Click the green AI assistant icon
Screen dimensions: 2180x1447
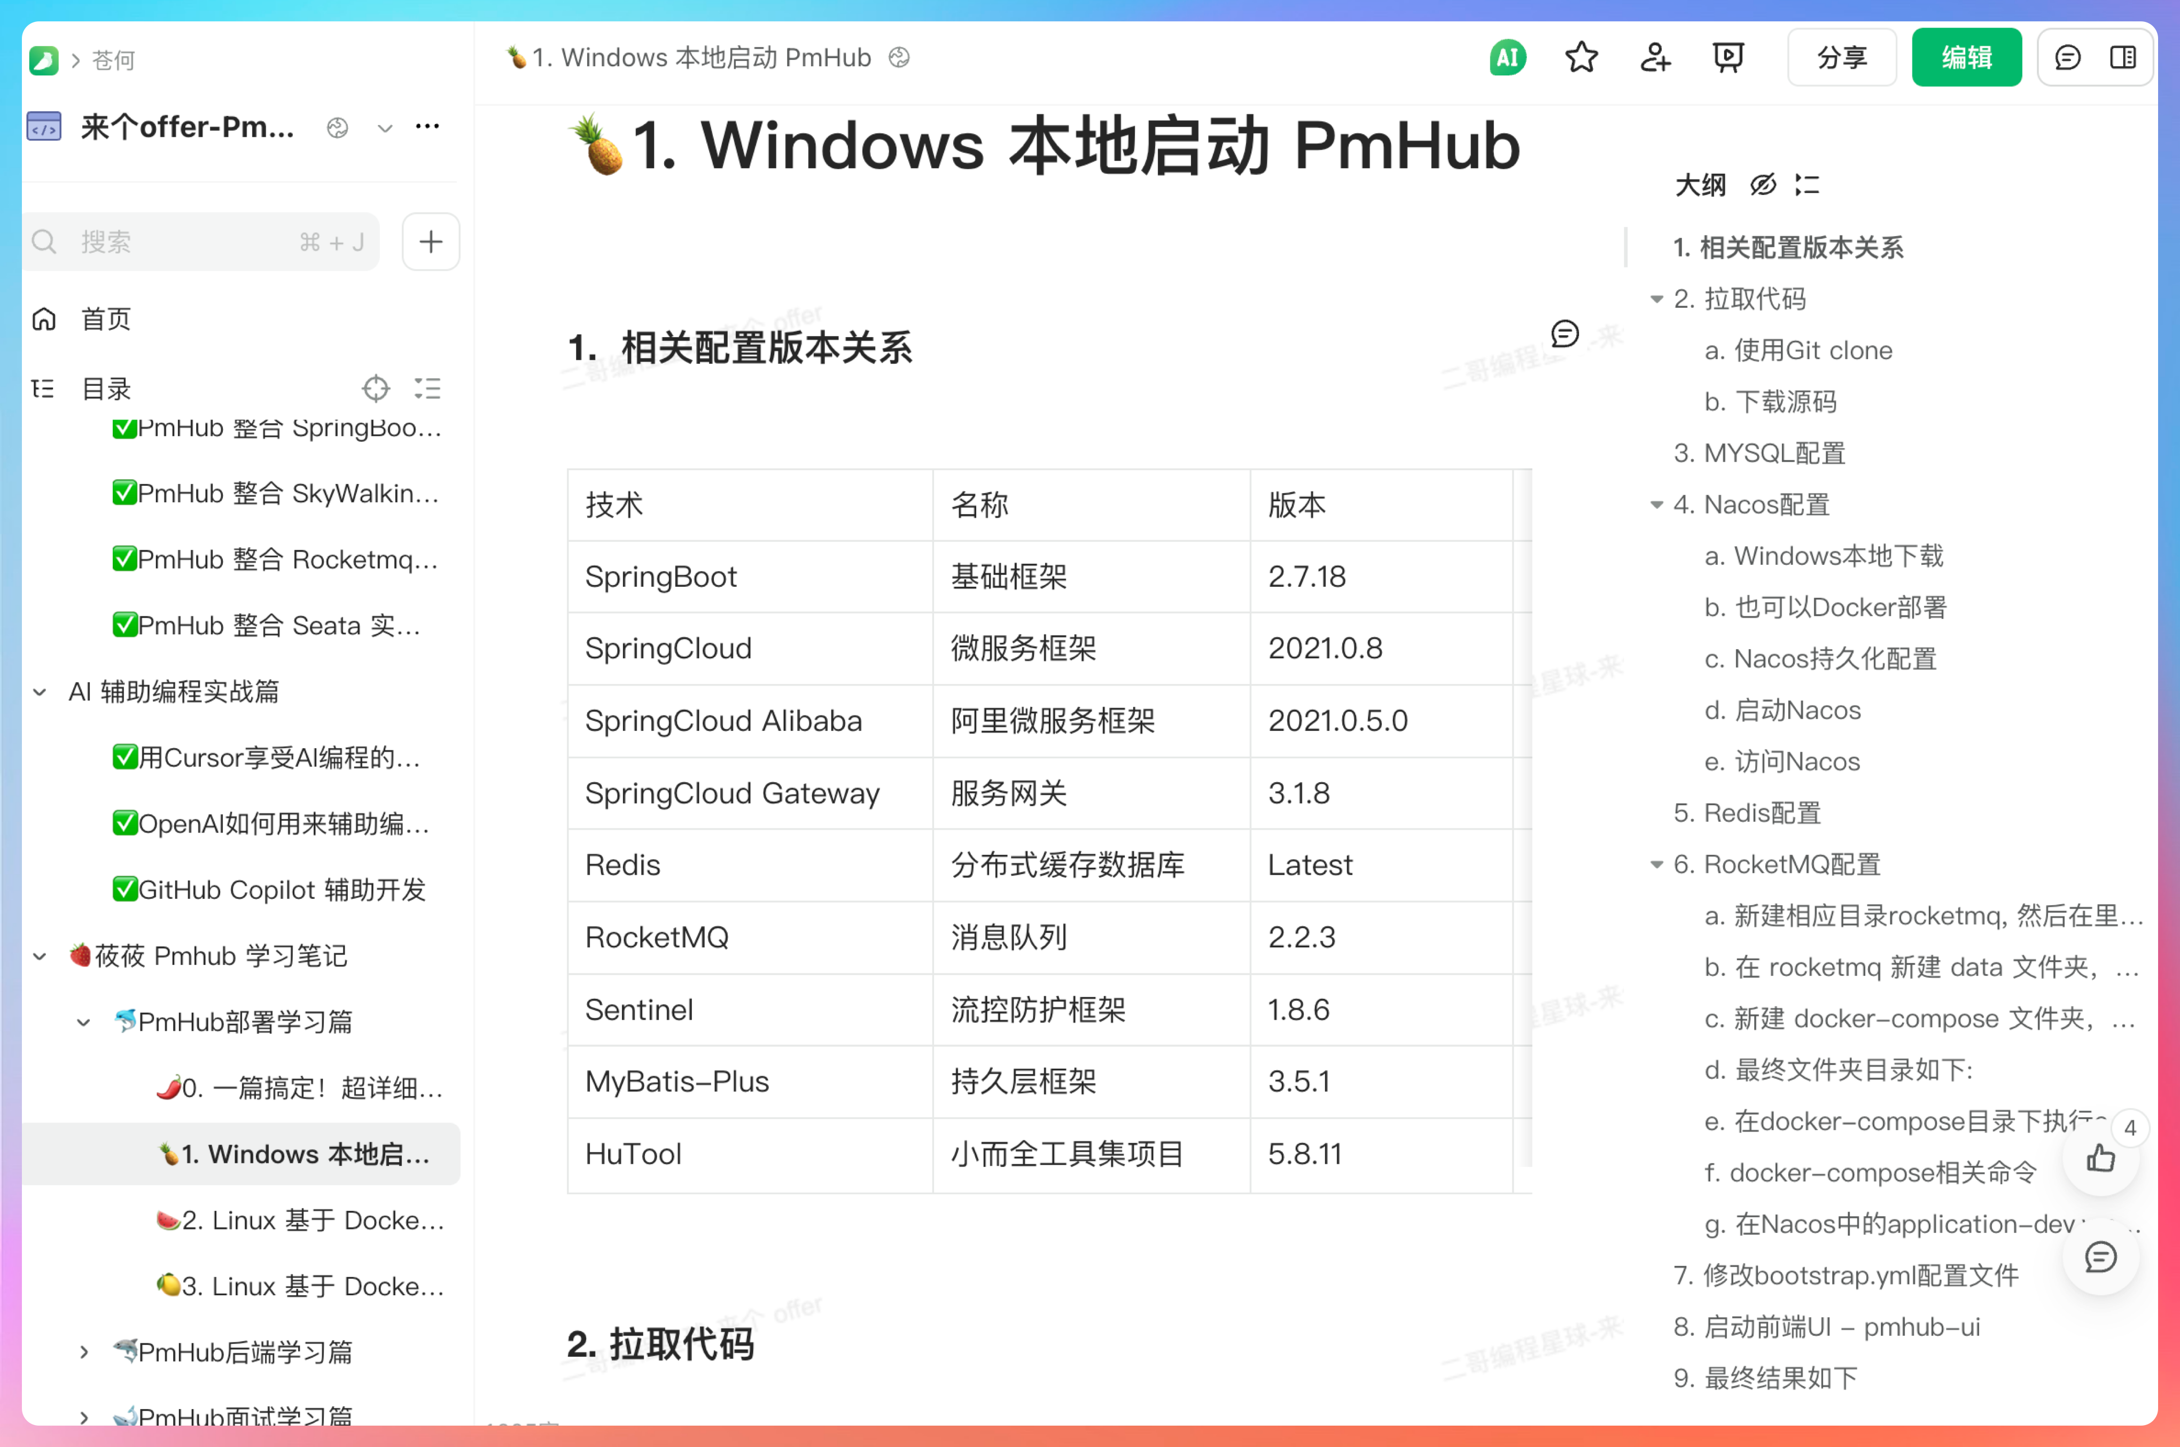(x=1507, y=58)
